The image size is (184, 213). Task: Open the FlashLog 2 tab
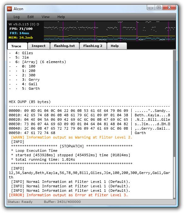tap(93, 46)
